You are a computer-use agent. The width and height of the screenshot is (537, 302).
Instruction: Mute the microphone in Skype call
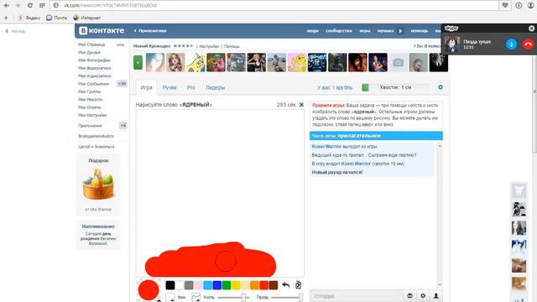tap(511, 44)
